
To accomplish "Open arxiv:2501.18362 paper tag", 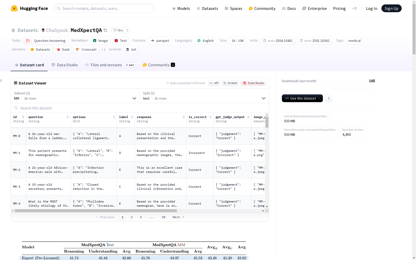I will coord(315,41).
